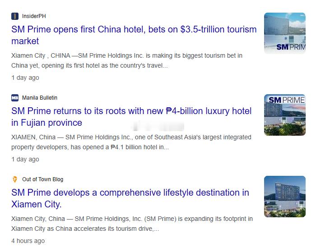Click the Manila Bulletin MB favicon
This screenshot has height=252, width=316.
pos(15,98)
